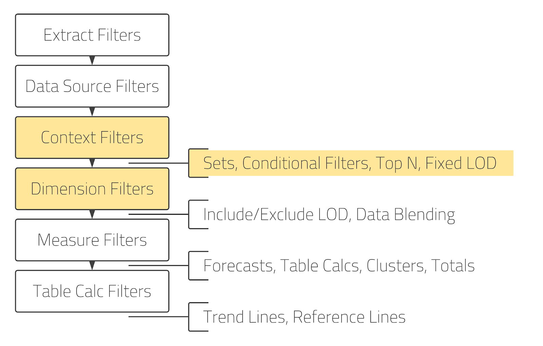The width and height of the screenshot is (543, 346).
Task: Click the bracket beside the Forecasts label
Action: pos(189,266)
